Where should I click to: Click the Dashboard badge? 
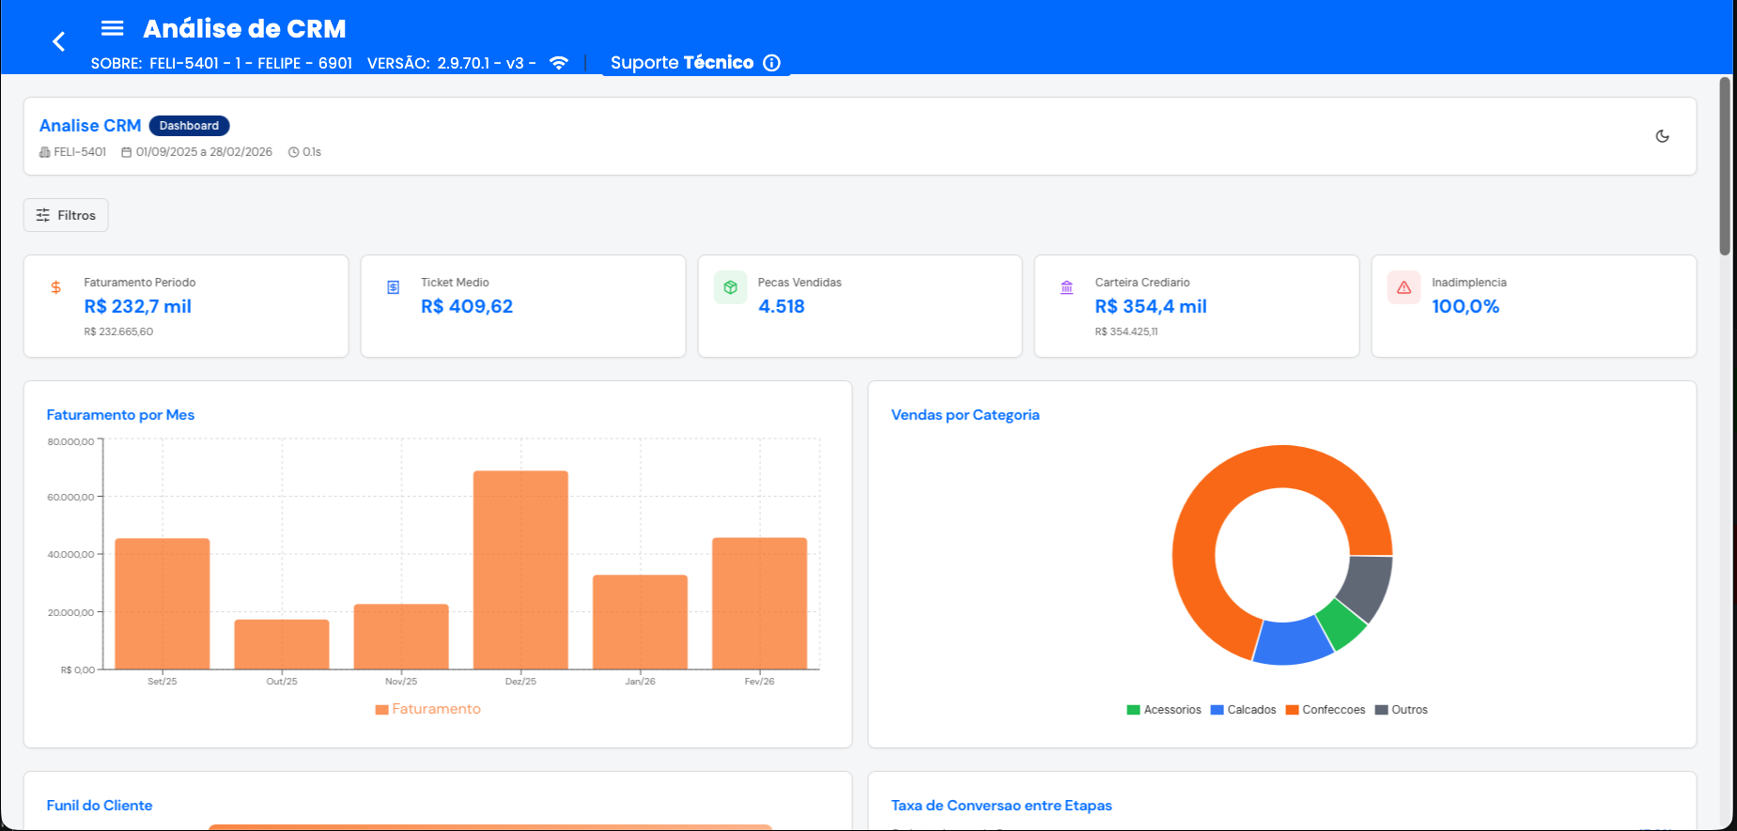[189, 126]
